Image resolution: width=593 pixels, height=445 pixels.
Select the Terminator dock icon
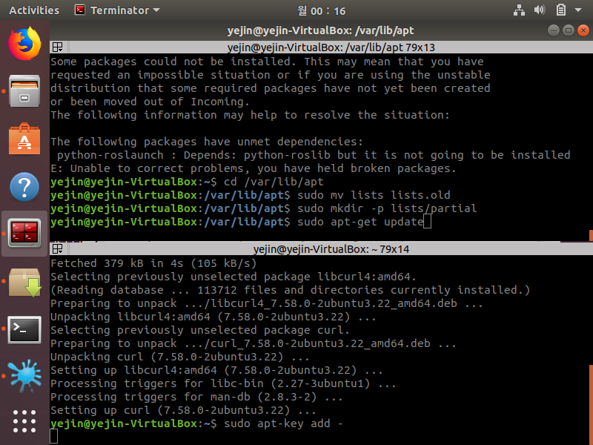coord(24,233)
